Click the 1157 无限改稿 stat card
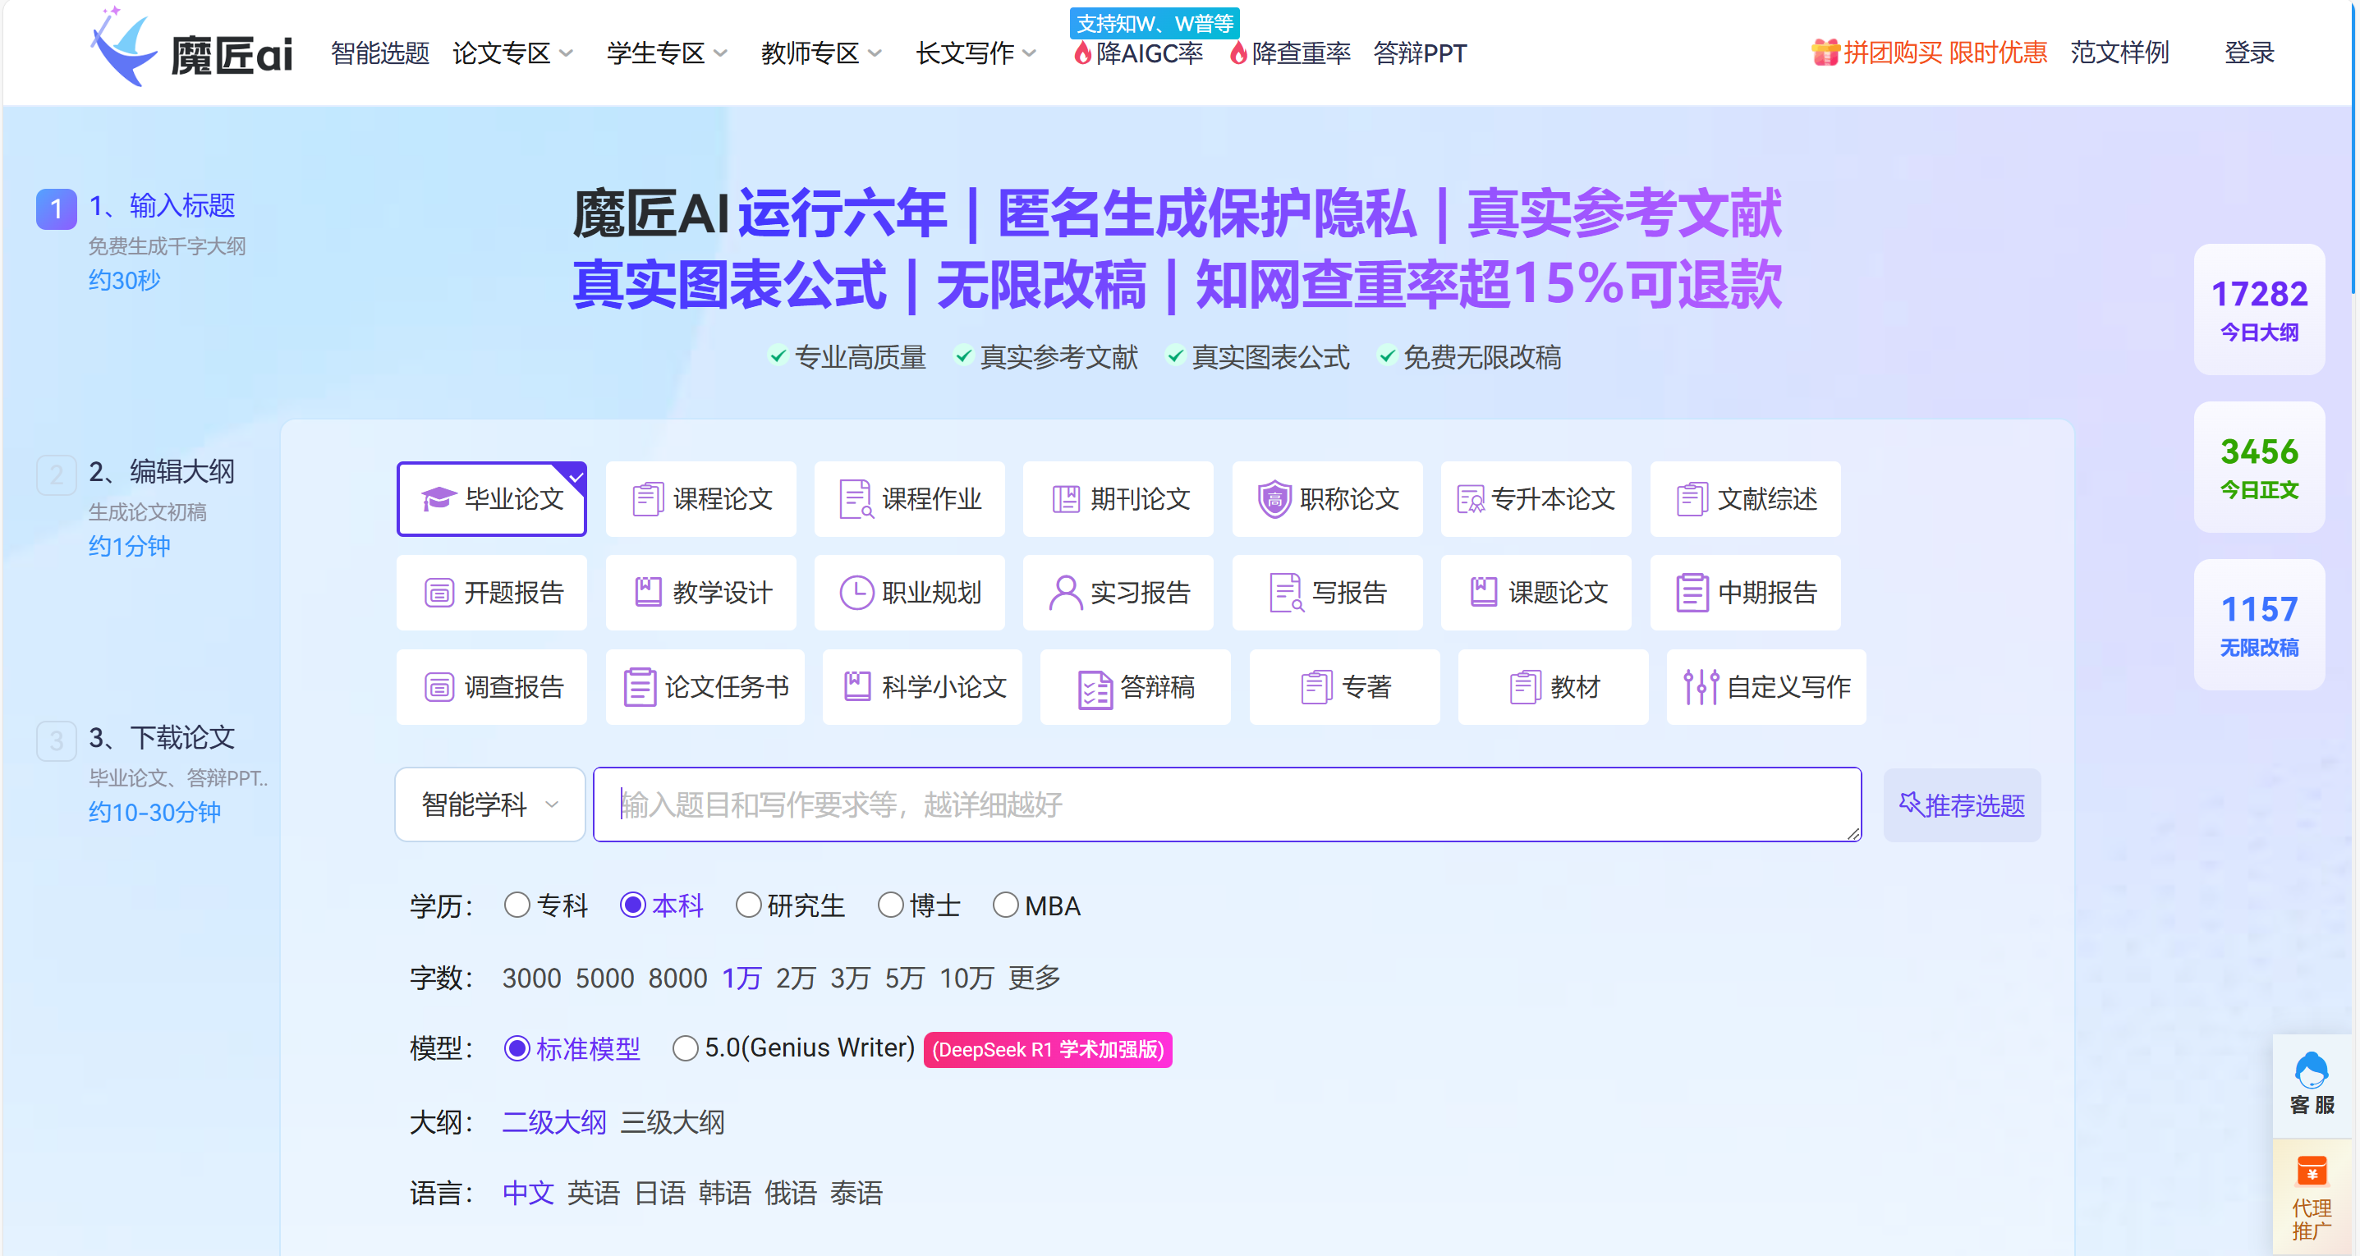This screenshot has width=2360, height=1256. tap(2259, 625)
